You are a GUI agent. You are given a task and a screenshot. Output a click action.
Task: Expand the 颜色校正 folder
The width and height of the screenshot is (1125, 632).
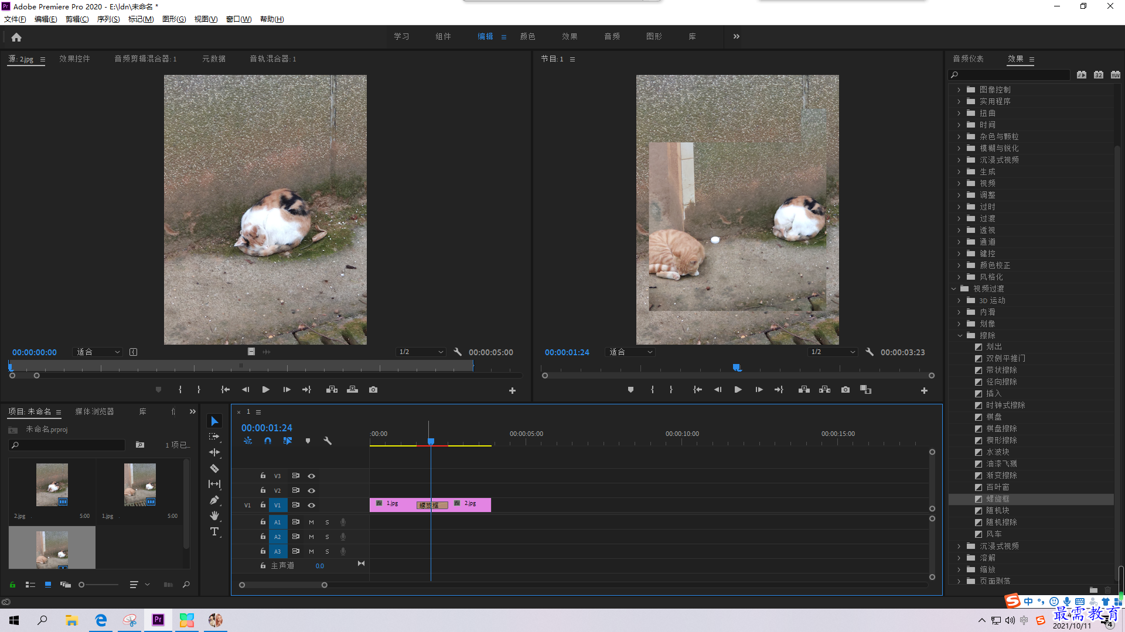pos(959,265)
